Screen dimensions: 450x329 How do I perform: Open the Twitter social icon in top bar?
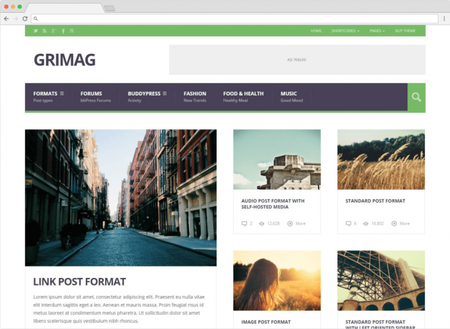[x=36, y=30]
